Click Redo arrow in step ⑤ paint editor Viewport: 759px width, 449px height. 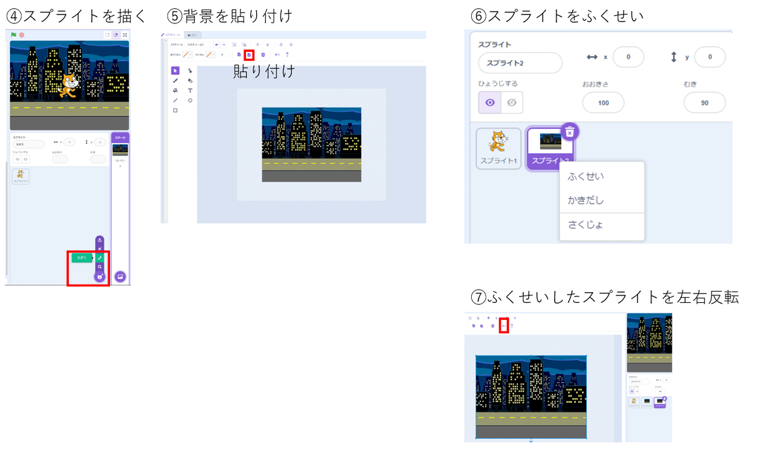coord(223,45)
